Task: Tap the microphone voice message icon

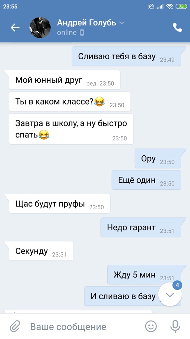Action: point(175,326)
